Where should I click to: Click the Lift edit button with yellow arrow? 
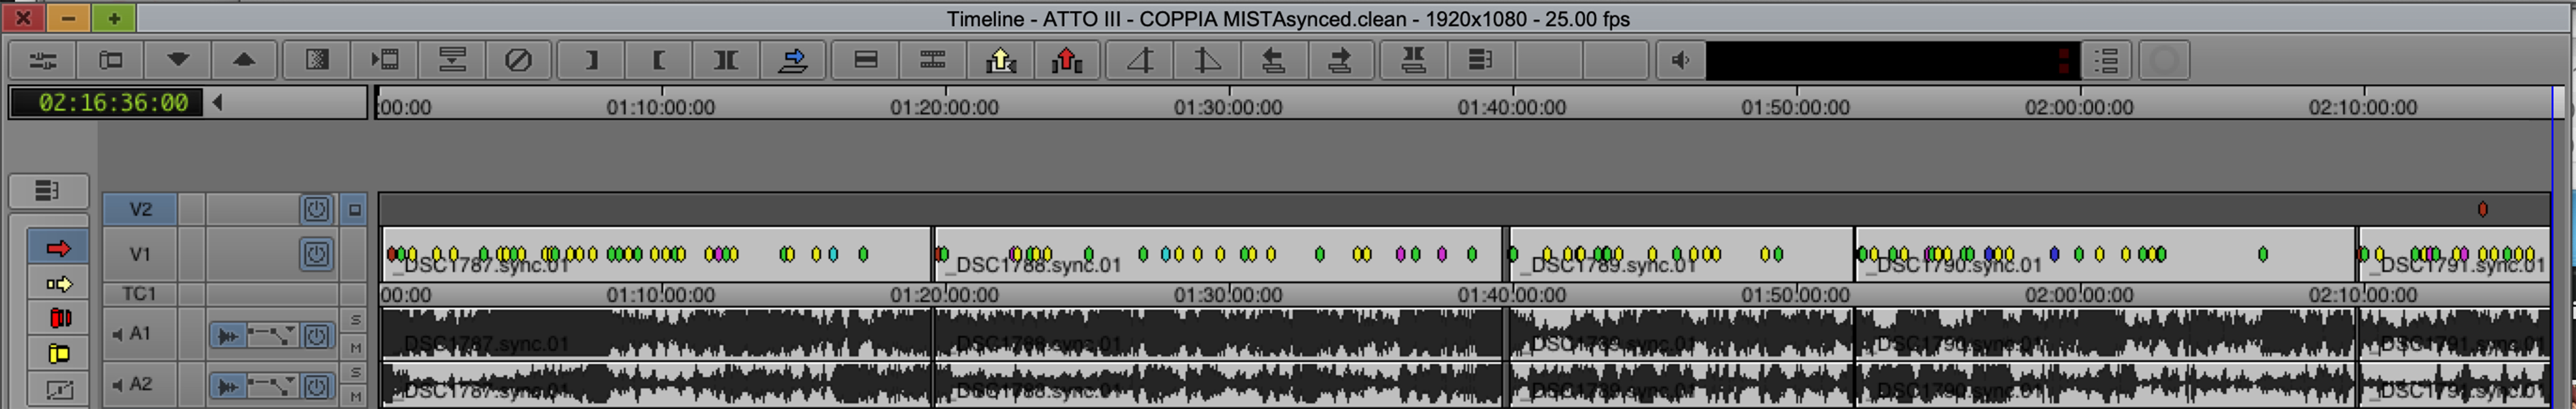1000,60
